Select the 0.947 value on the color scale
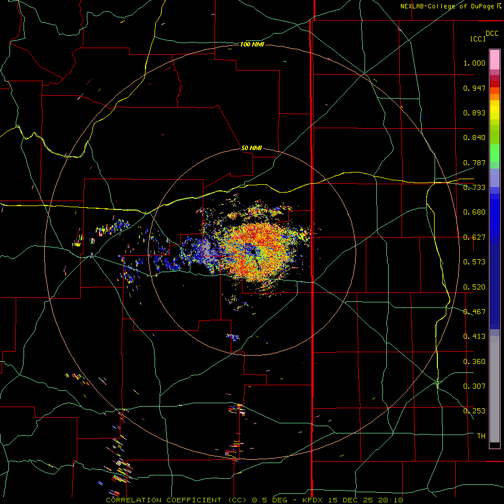504x504 pixels. click(474, 88)
